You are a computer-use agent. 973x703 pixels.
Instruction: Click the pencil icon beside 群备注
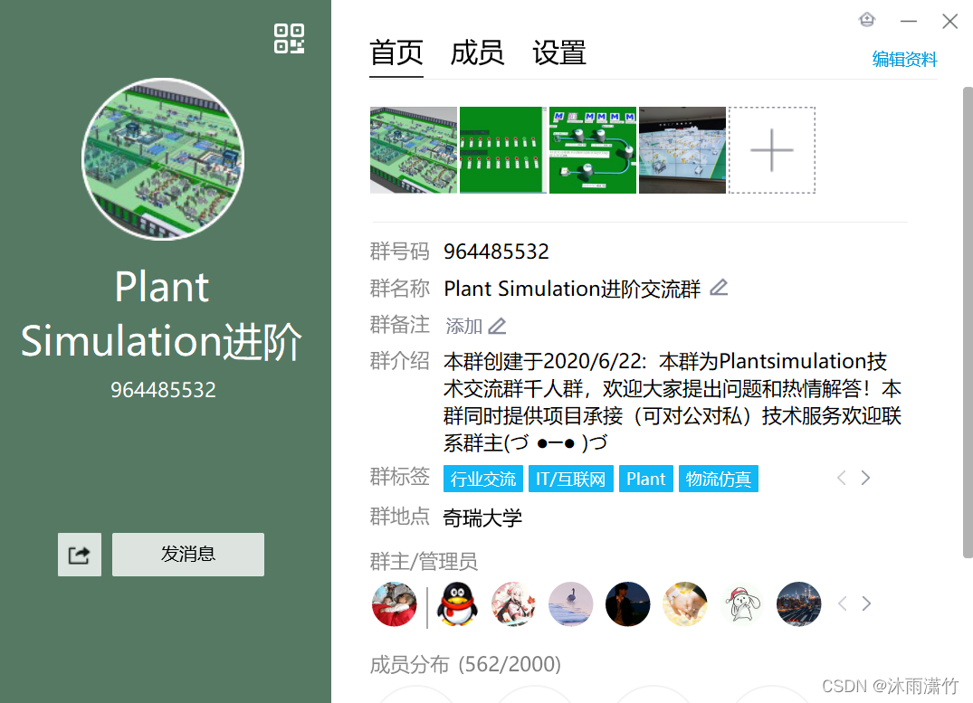tap(497, 326)
